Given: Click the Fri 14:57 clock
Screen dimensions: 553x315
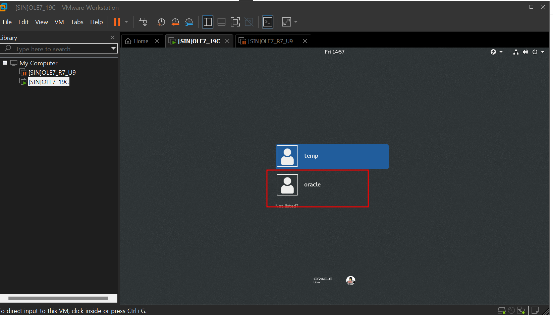Looking at the screenshot, I should click(335, 52).
